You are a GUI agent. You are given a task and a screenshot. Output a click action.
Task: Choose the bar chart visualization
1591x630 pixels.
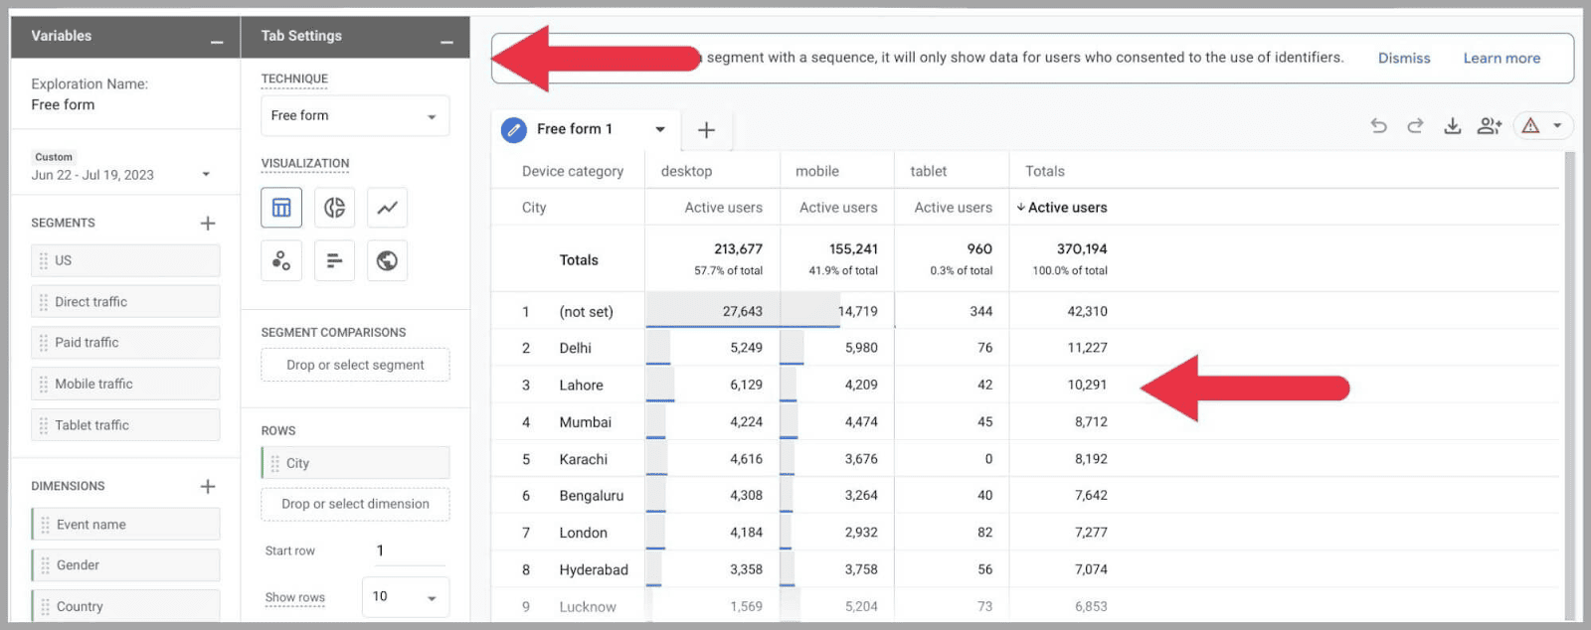[x=334, y=260]
